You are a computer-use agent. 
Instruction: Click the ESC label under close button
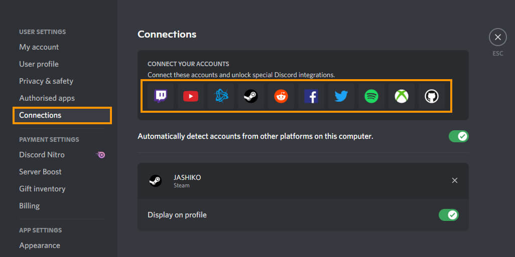pos(498,54)
